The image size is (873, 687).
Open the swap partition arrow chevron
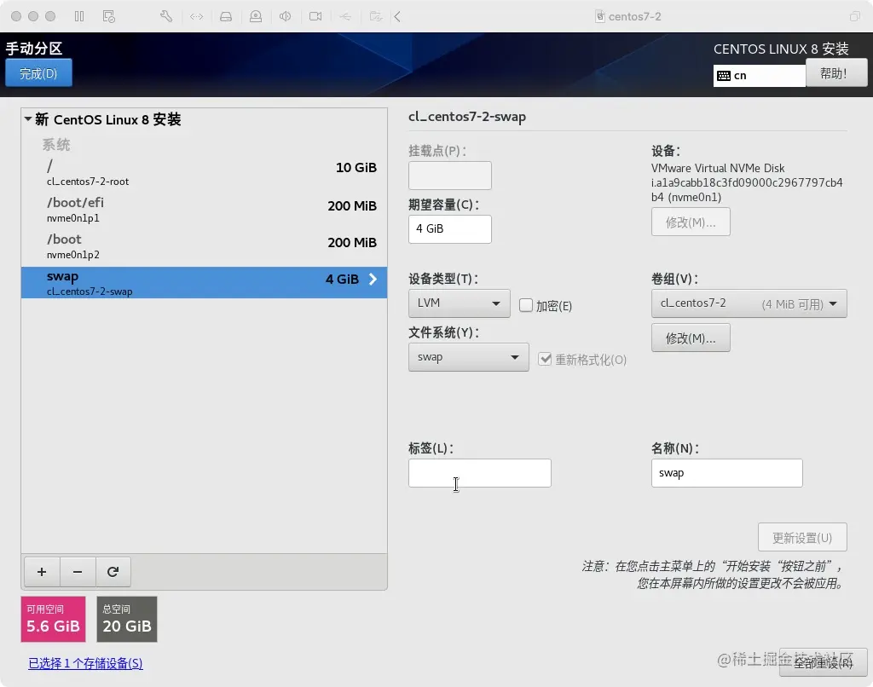click(373, 279)
